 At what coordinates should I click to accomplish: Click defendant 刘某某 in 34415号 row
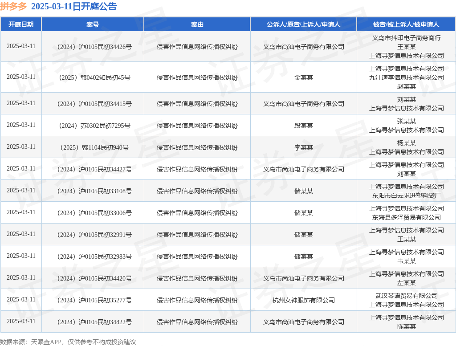coord(407,99)
